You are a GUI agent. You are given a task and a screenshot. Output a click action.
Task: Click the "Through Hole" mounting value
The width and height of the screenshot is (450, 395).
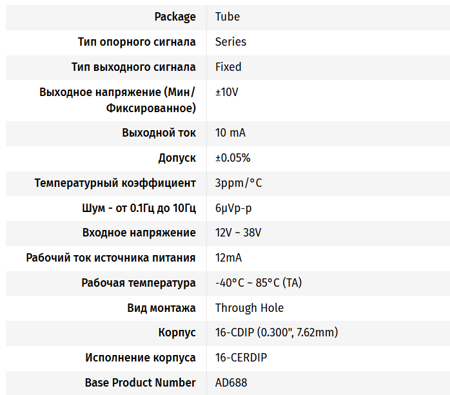point(249,308)
